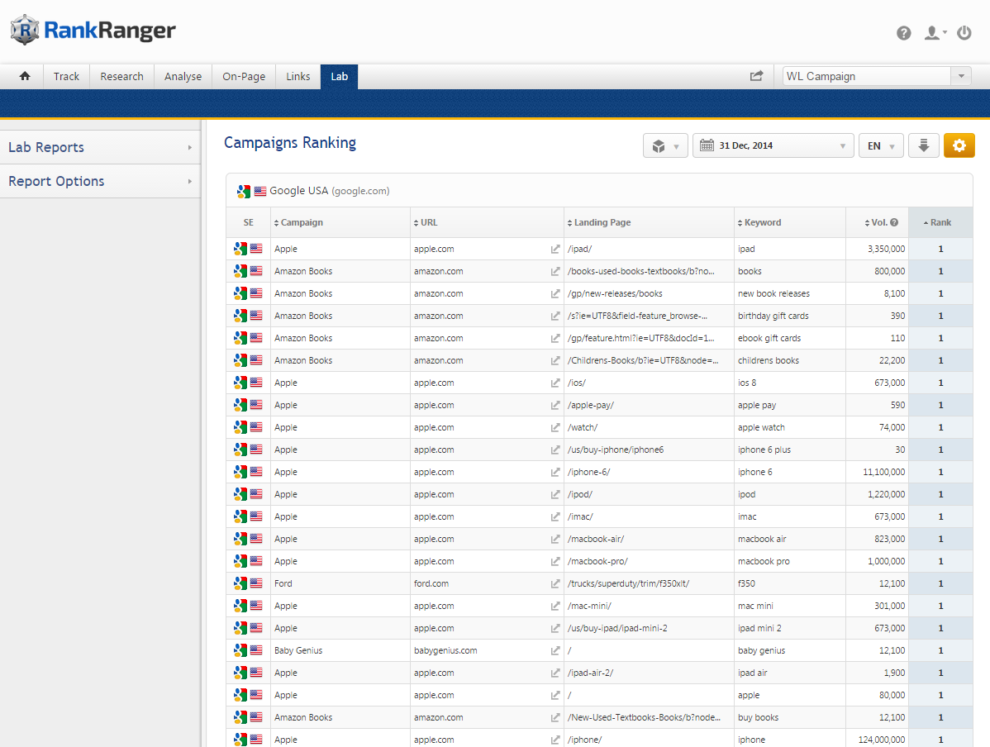Image resolution: width=990 pixels, height=747 pixels.
Task: Click the Vol. help info icon
Action: pyautogui.click(x=894, y=222)
